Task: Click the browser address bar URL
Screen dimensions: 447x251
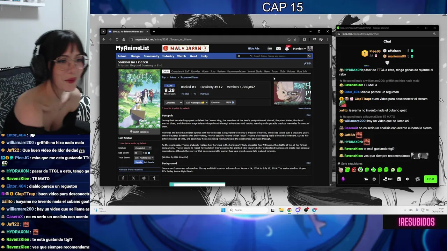Action: 164,39
